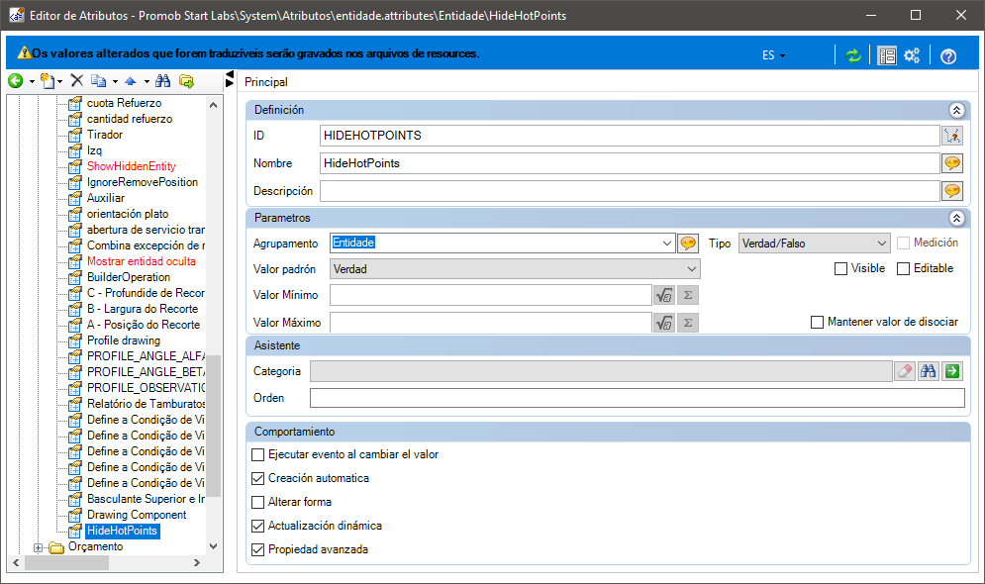This screenshot has width=985, height=584.
Task: Click the copy icon in the tree toolbar
Action: coord(98,80)
